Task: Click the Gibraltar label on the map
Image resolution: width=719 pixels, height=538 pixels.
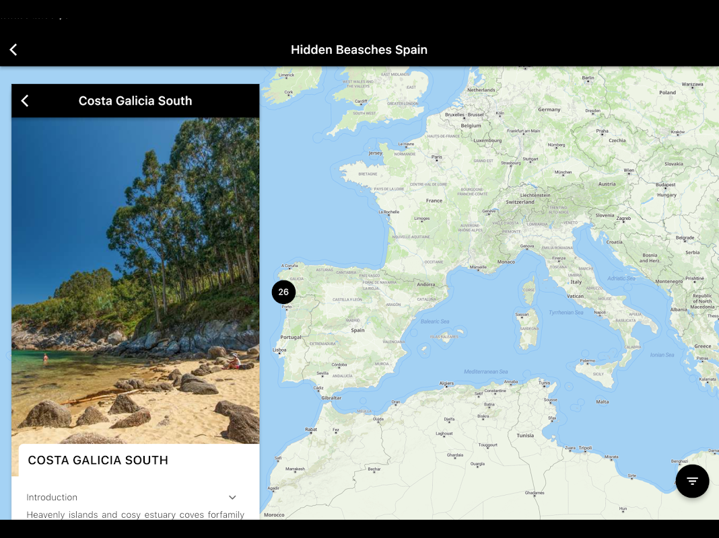Action: (x=331, y=398)
